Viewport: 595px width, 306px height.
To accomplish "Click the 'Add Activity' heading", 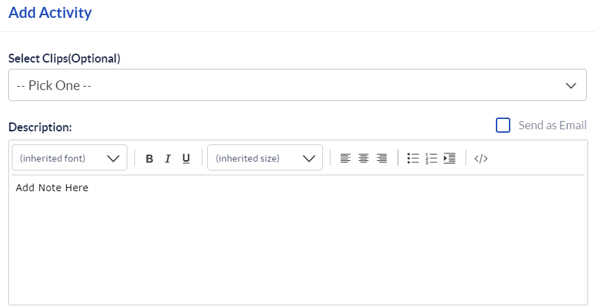I will click(x=50, y=12).
